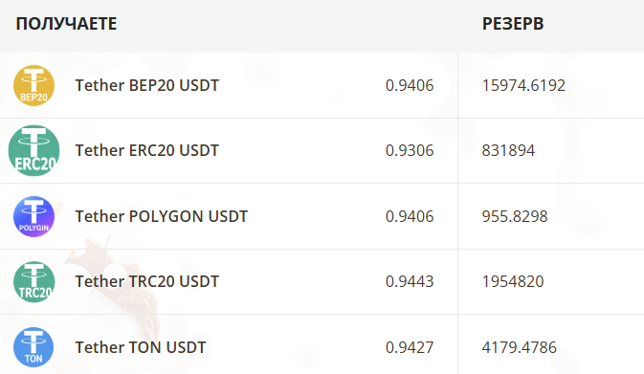Click the yellow Tether BEP20 icon
Screen dimensions: 644x374
pyautogui.click(x=33, y=85)
